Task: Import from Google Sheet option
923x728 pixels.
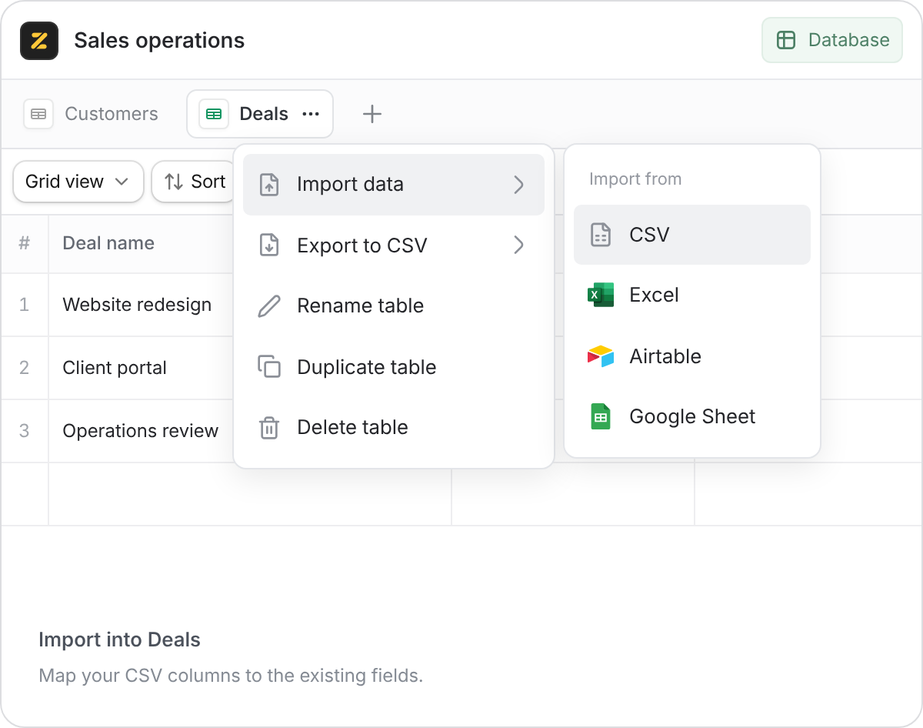Action: click(692, 416)
